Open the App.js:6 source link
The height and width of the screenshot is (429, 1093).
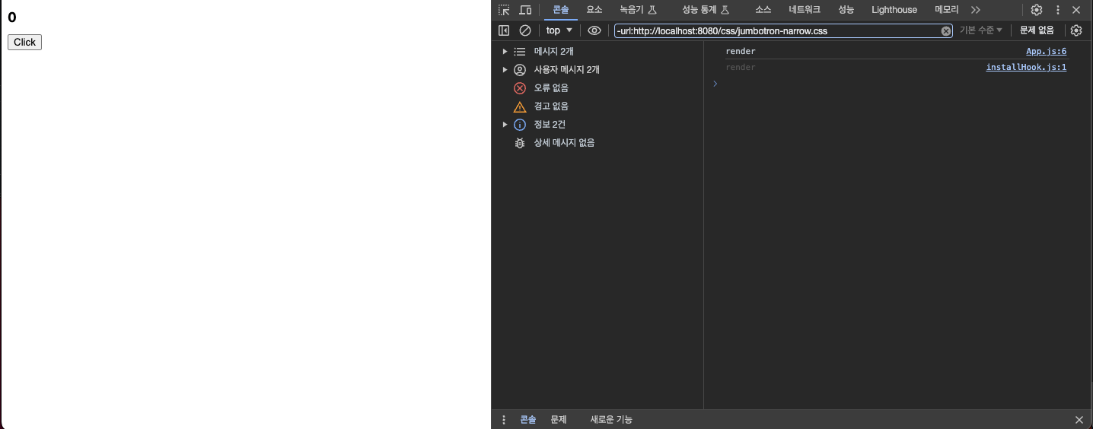pos(1047,52)
